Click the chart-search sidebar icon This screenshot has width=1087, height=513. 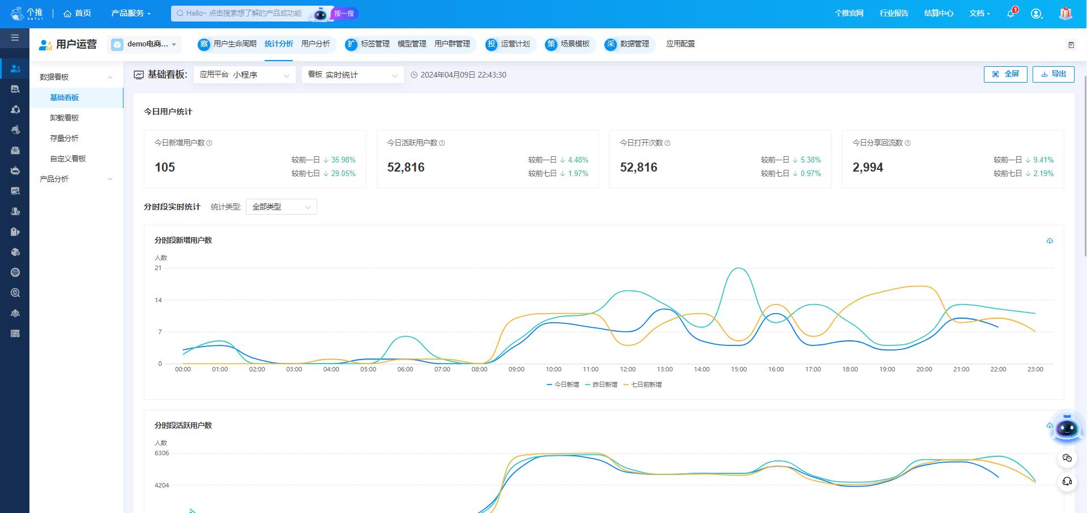(15, 191)
